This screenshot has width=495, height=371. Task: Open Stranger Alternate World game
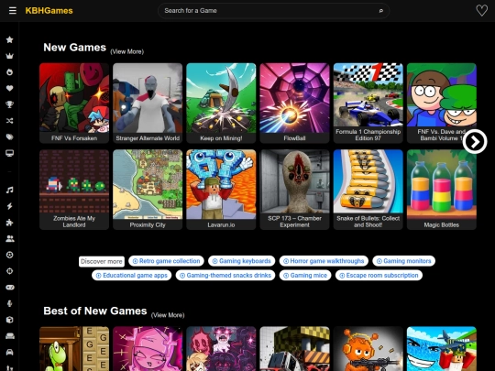[148, 104]
